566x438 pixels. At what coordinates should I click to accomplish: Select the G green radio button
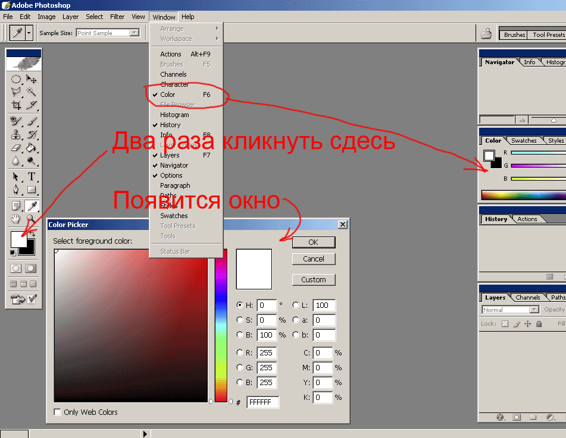coord(240,367)
